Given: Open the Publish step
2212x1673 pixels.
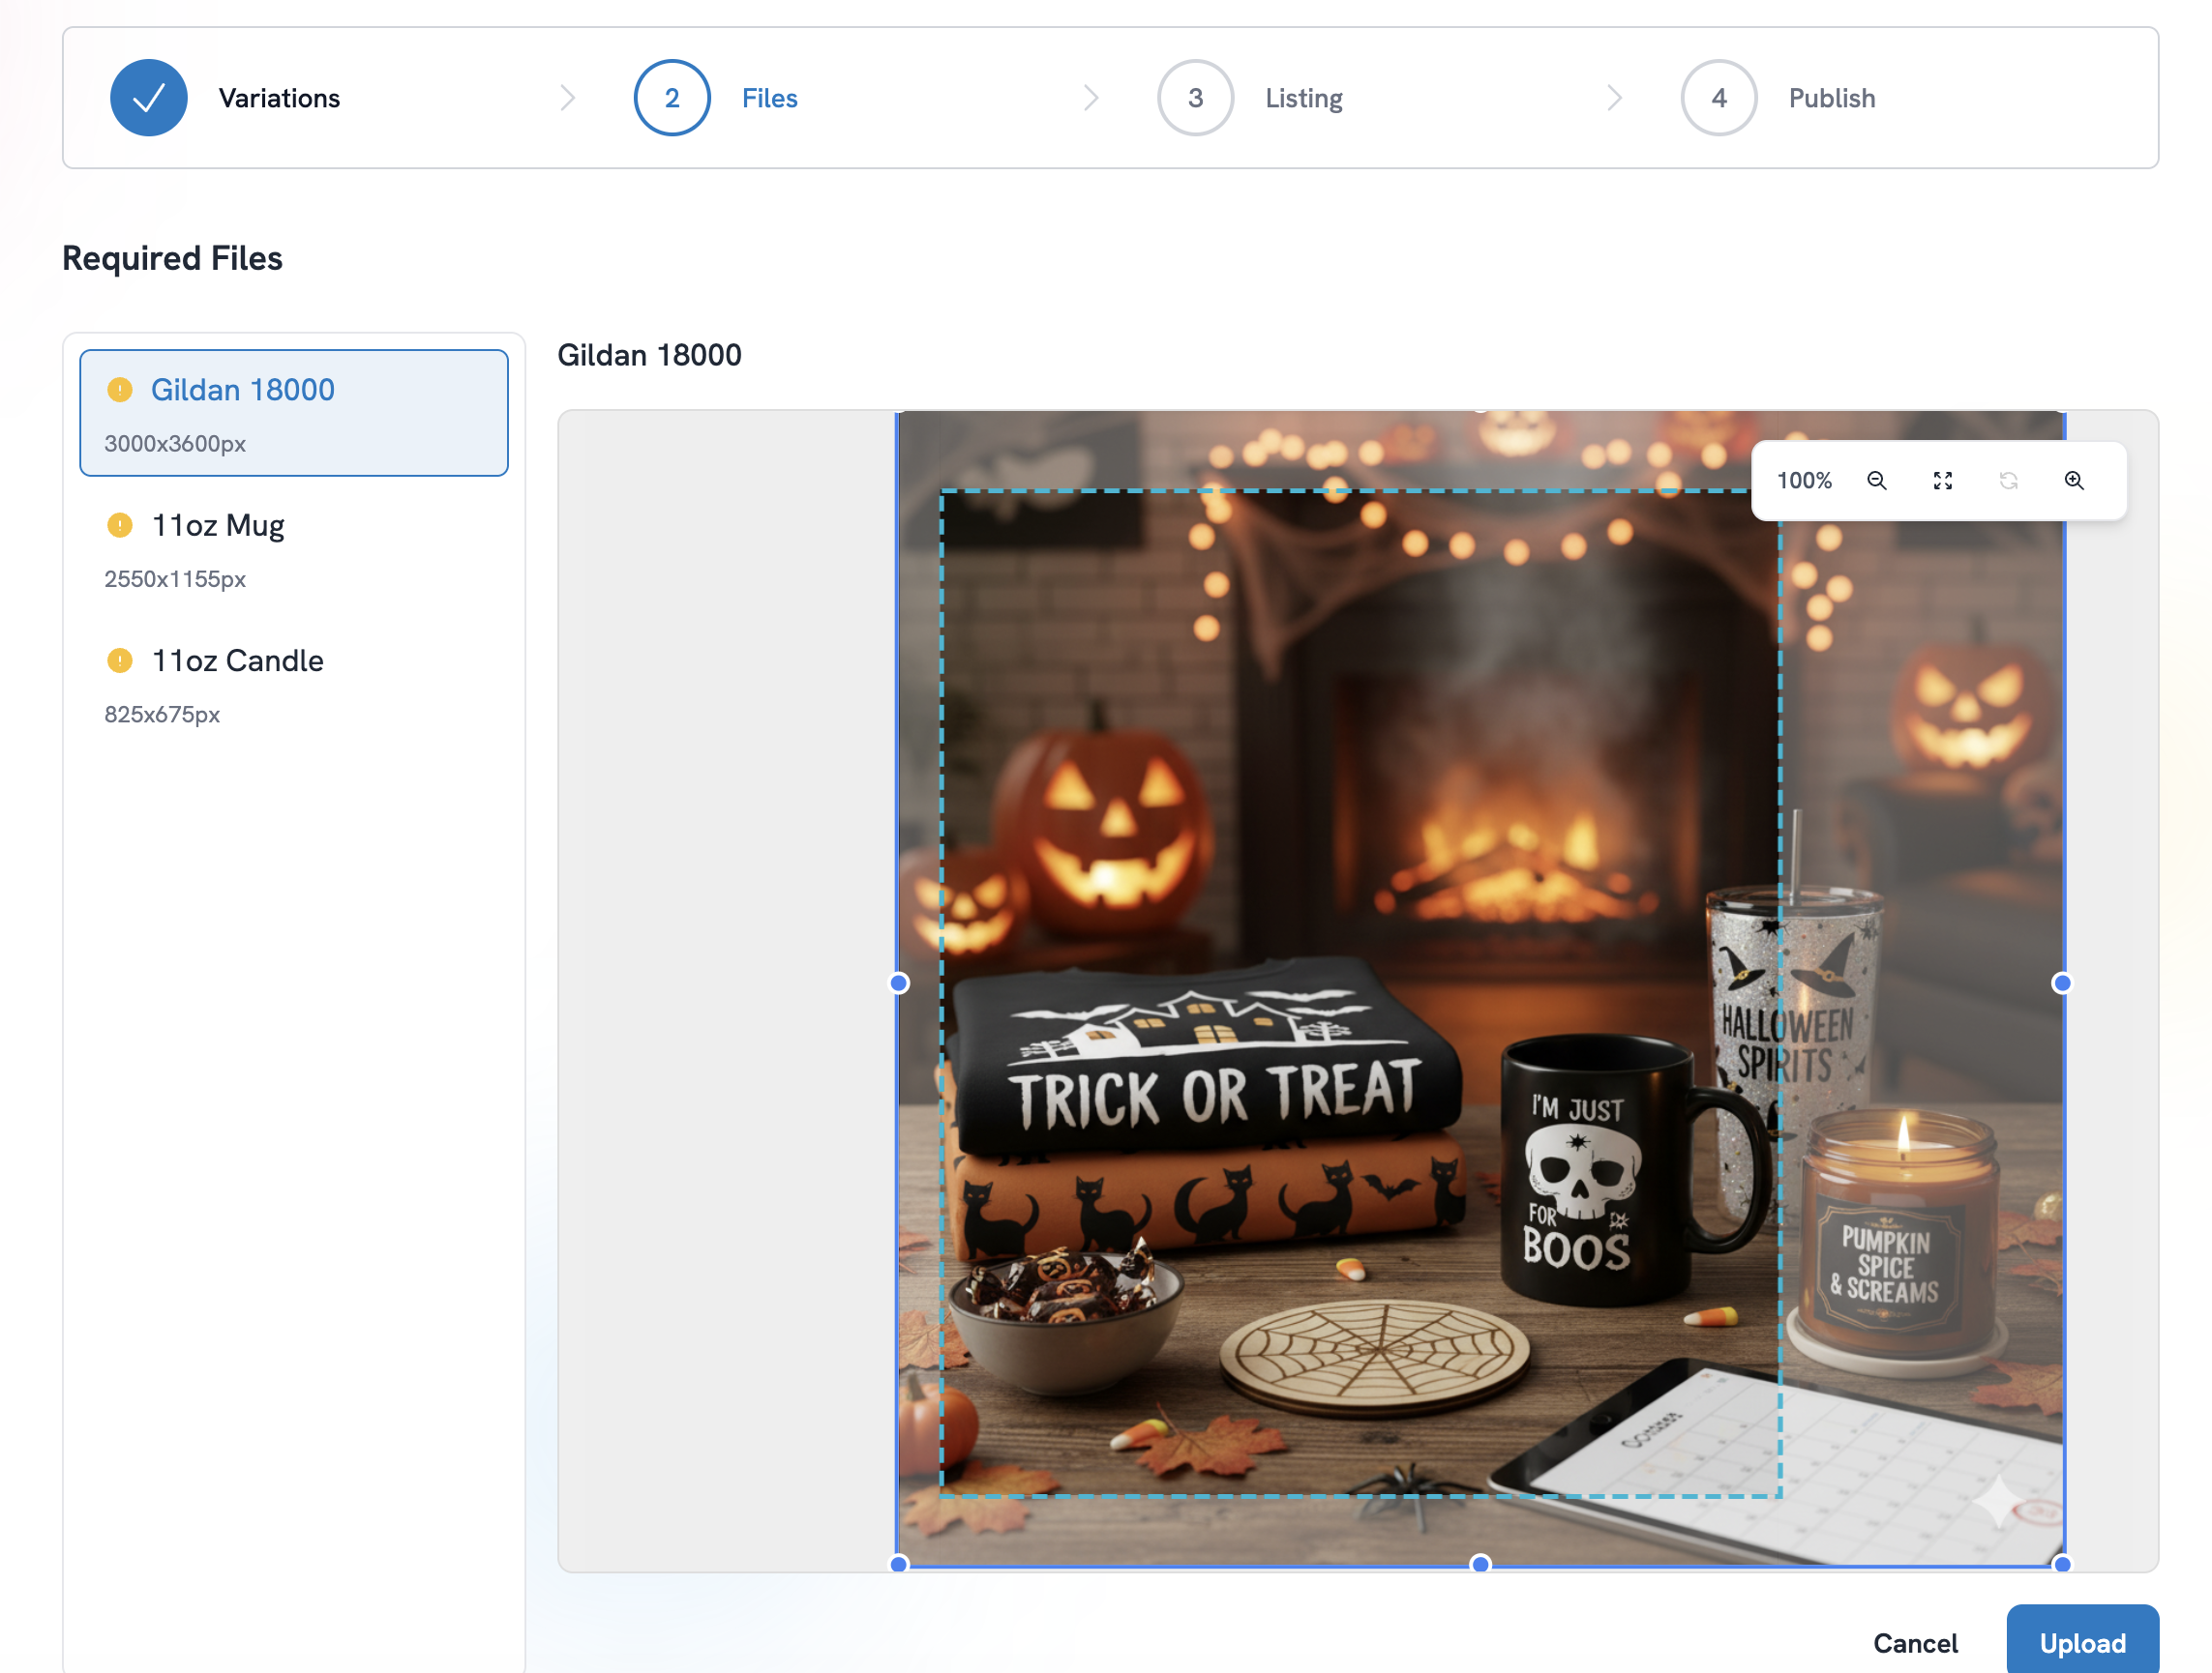Looking at the screenshot, I should click(1830, 98).
